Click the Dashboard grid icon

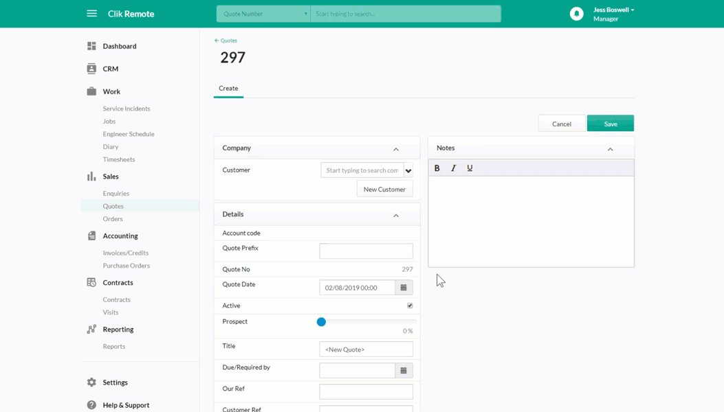click(91, 46)
